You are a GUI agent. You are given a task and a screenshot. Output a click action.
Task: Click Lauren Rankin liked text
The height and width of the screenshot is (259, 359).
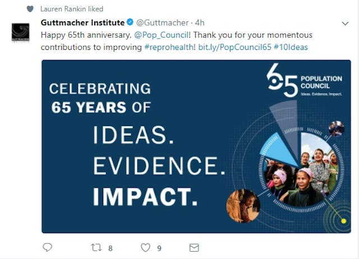click(72, 9)
